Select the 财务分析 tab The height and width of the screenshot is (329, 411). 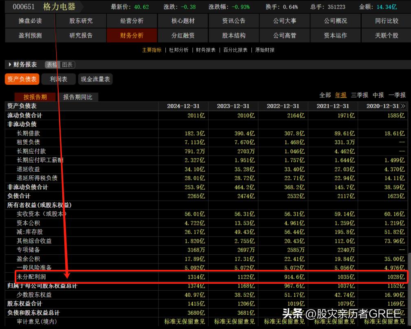(132, 35)
